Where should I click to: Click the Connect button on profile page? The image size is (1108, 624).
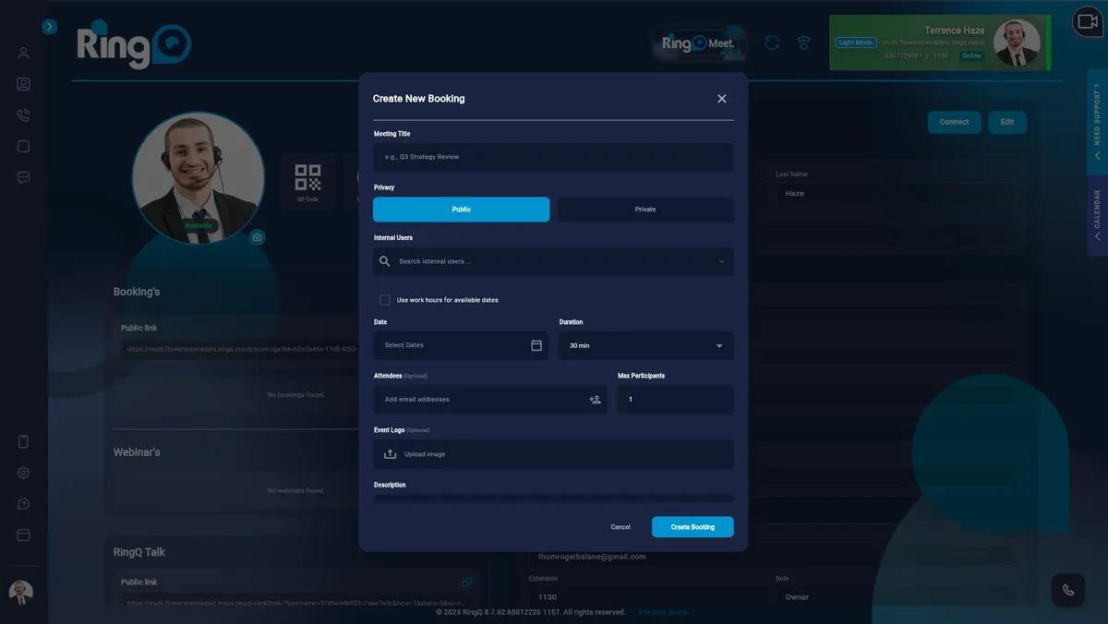(x=954, y=122)
